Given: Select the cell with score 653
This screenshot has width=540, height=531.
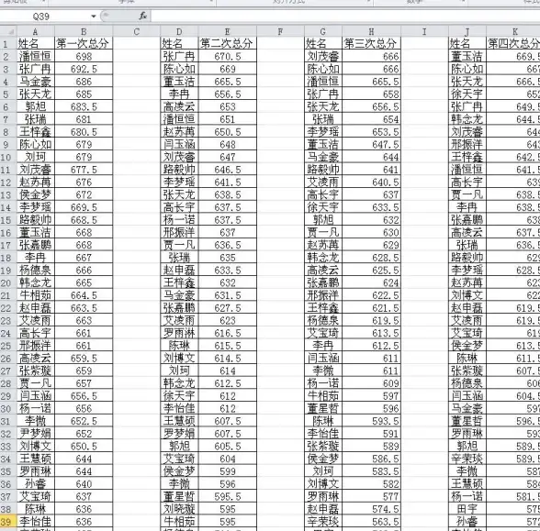Looking at the screenshot, I should (228, 106).
